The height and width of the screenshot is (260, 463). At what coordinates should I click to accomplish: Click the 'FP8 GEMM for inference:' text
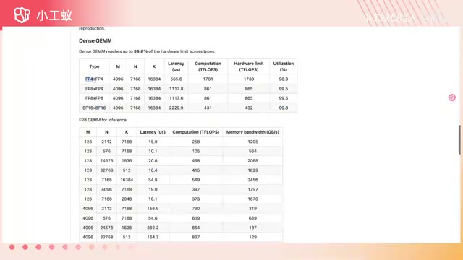(x=103, y=120)
